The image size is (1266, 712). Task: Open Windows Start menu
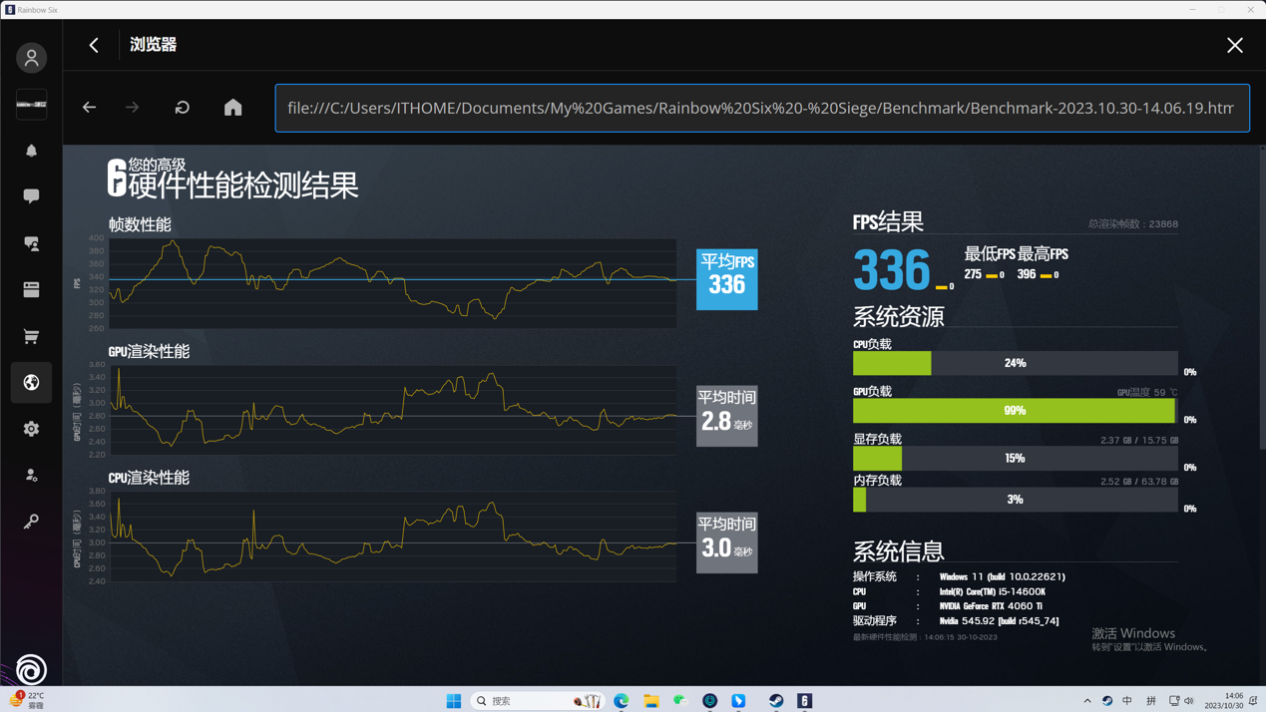coord(454,700)
